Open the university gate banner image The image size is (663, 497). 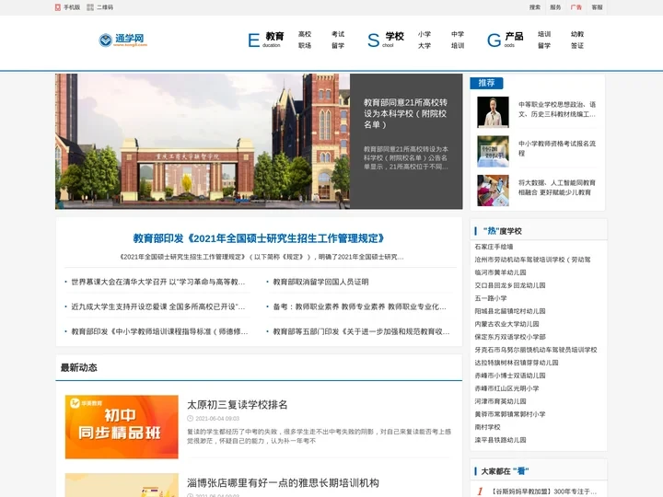[x=203, y=141]
